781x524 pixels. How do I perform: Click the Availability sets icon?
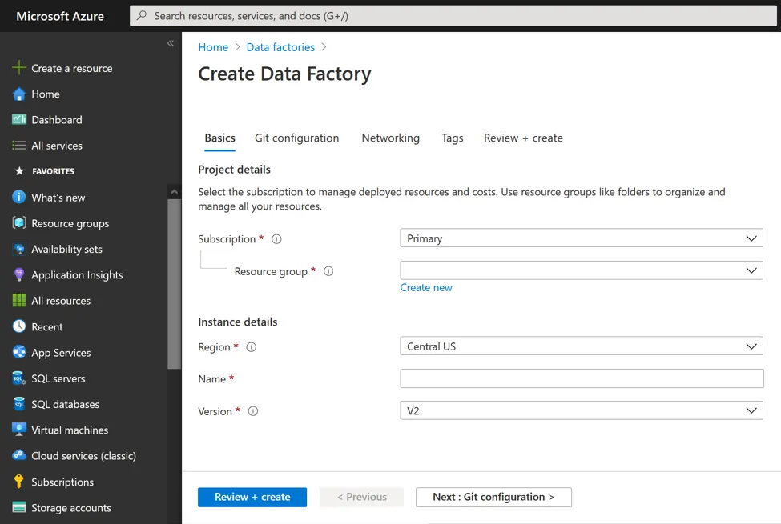pyautogui.click(x=19, y=249)
